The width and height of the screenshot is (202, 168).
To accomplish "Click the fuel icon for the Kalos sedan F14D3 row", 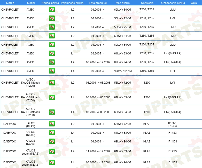I will 52,162.
